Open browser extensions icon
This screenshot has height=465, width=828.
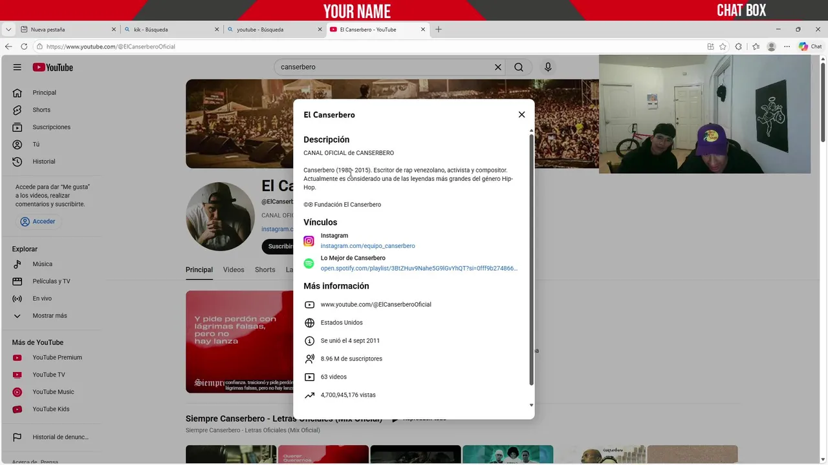point(739,46)
